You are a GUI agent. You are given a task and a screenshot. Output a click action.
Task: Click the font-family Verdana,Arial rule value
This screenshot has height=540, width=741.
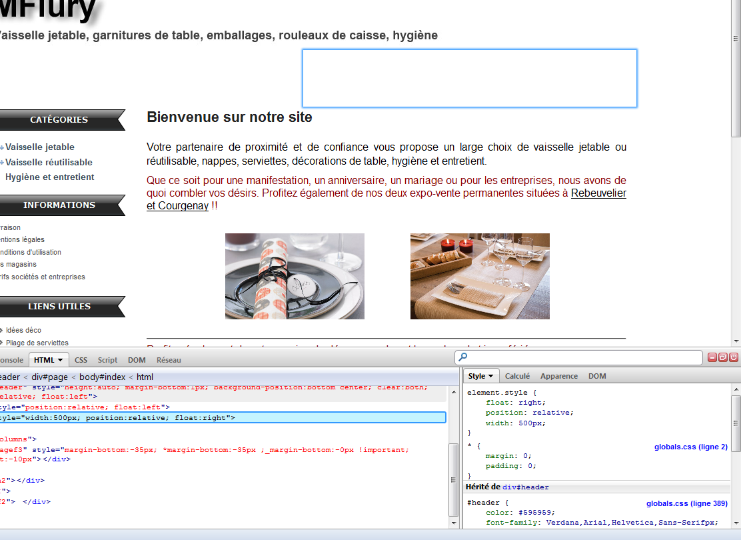632,523
